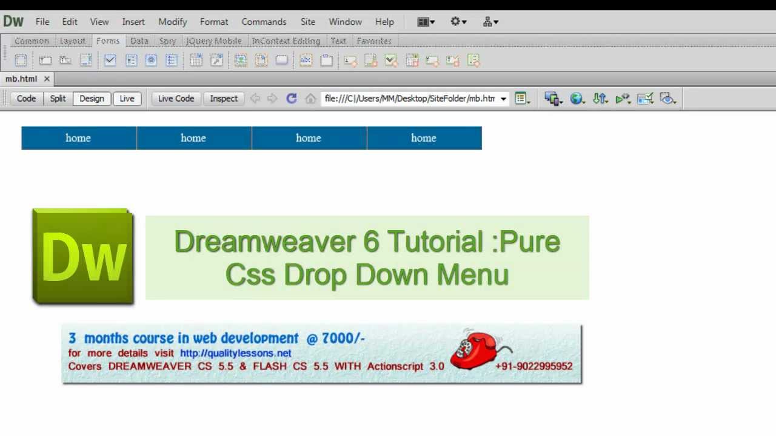Insert Spry Validation Confirm

coord(453,60)
